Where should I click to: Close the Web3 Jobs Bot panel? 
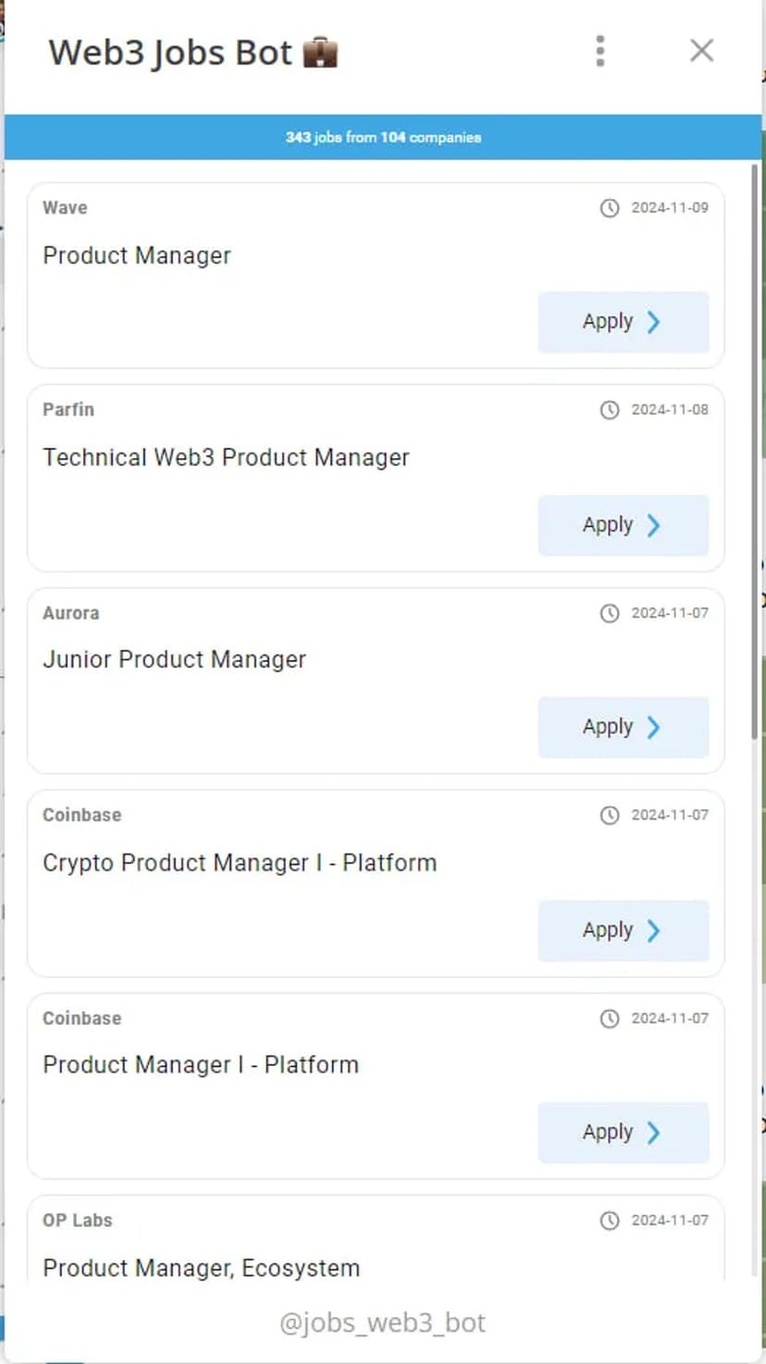(x=702, y=51)
